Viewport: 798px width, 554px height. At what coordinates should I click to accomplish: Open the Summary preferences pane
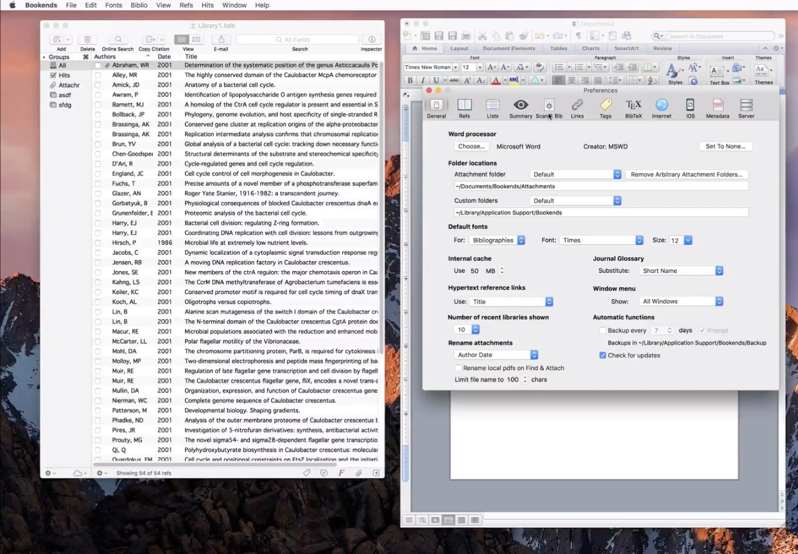520,108
